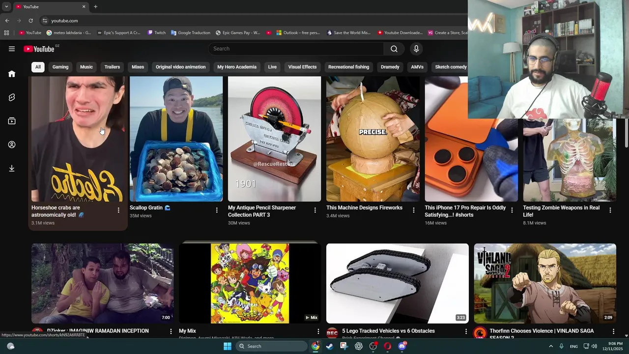Open Opera from the taskbar
The image size is (629, 354).
point(388,346)
